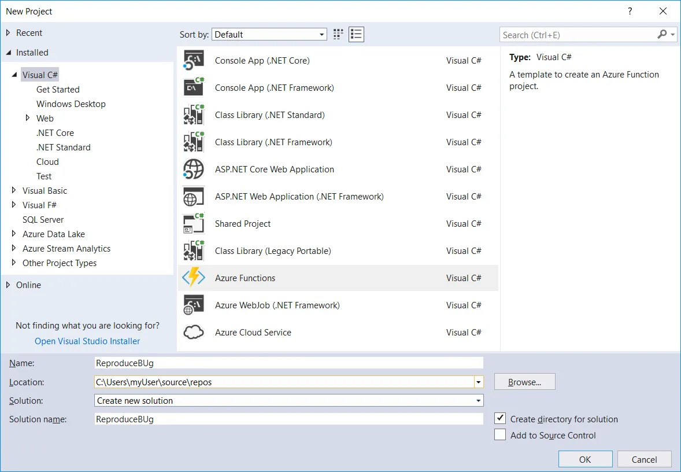
Task: Select the Console App (.NET Framework) icon
Action: click(194, 87)
